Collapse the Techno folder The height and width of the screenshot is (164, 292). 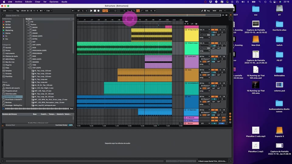(x=27, y=25)
